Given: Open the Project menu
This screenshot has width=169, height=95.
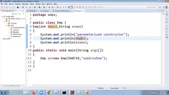Looking at the screenshot, I should click(x=38, y=4).
